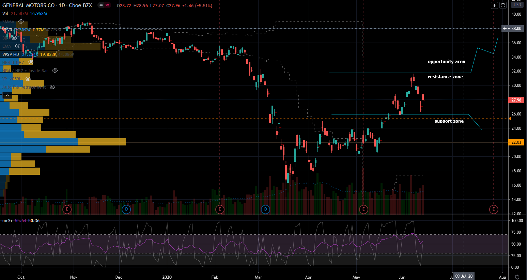Click the 100.00 label on the oscillator scale
Image resolution: width=527 pixels, height=280 pixels.
[x=517, y=221]
